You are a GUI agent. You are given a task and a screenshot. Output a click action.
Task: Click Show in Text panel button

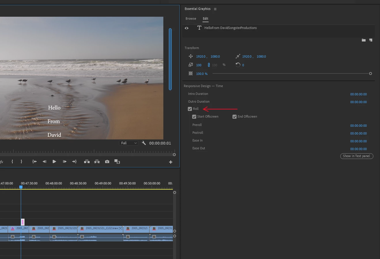click(x=356, y=156)
